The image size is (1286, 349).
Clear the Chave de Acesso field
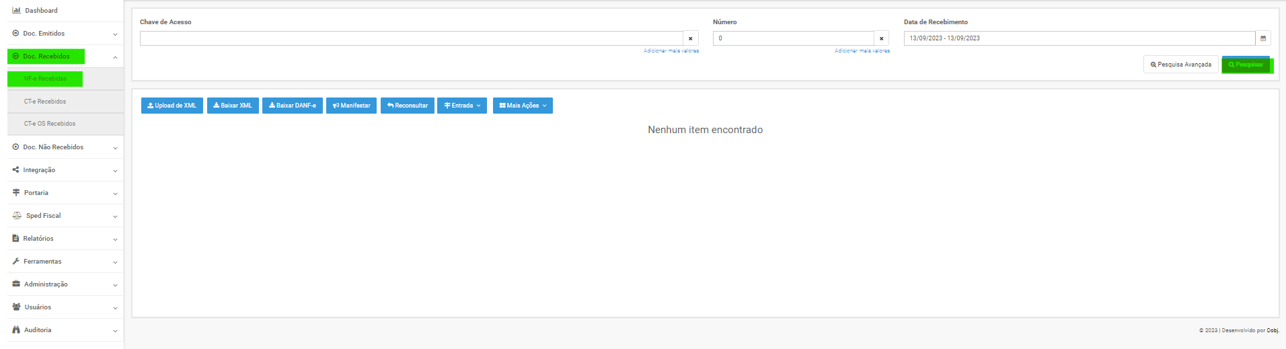click(690, 38)
